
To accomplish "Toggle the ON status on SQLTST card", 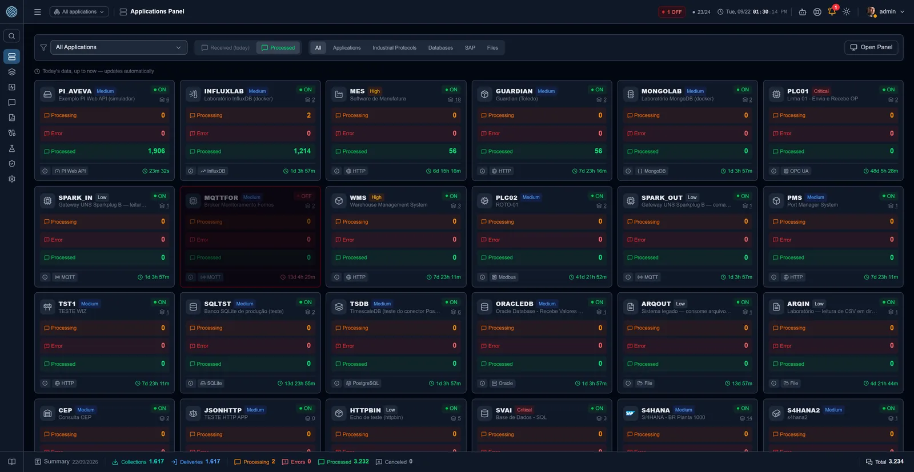I will [306, 302].
